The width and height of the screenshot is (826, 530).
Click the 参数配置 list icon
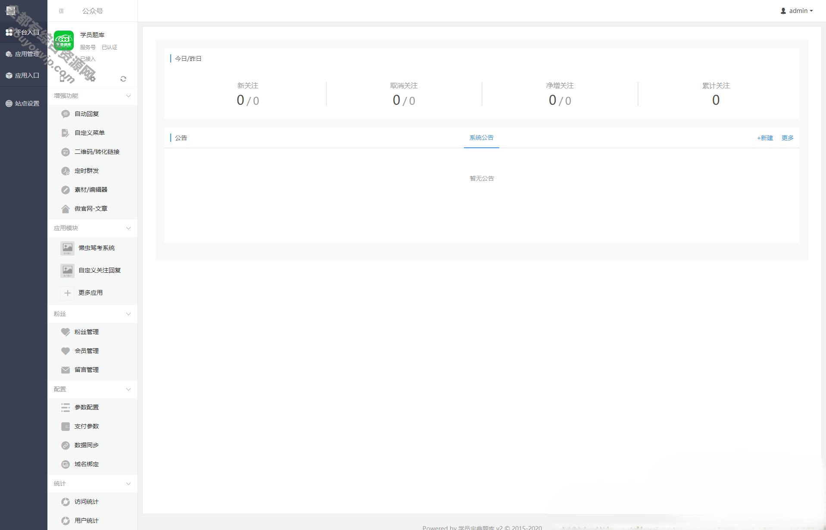click(66, 407)
